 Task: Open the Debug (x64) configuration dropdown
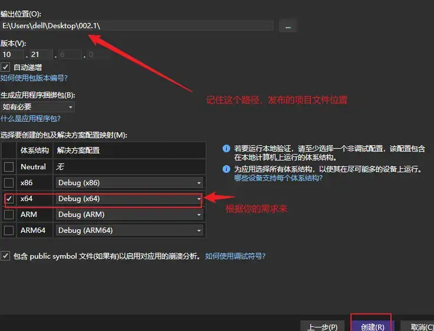pos(130,199)
